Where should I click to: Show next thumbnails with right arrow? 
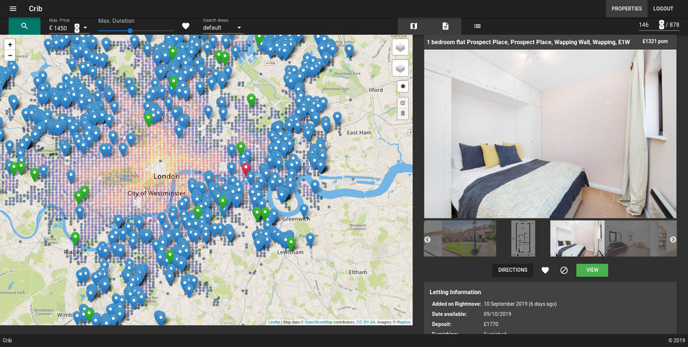point(673,239)
